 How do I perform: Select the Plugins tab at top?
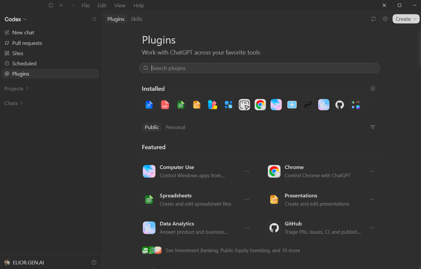coord(116,19)
